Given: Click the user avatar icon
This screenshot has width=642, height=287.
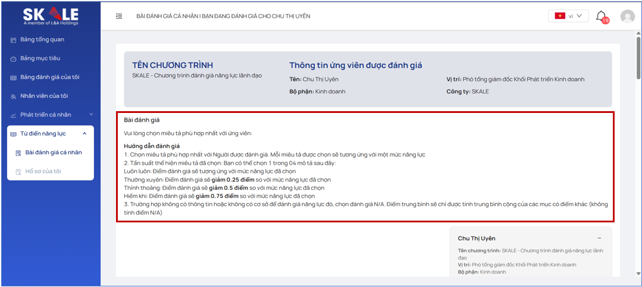Looking at the screenshot, I should point(627,16).
